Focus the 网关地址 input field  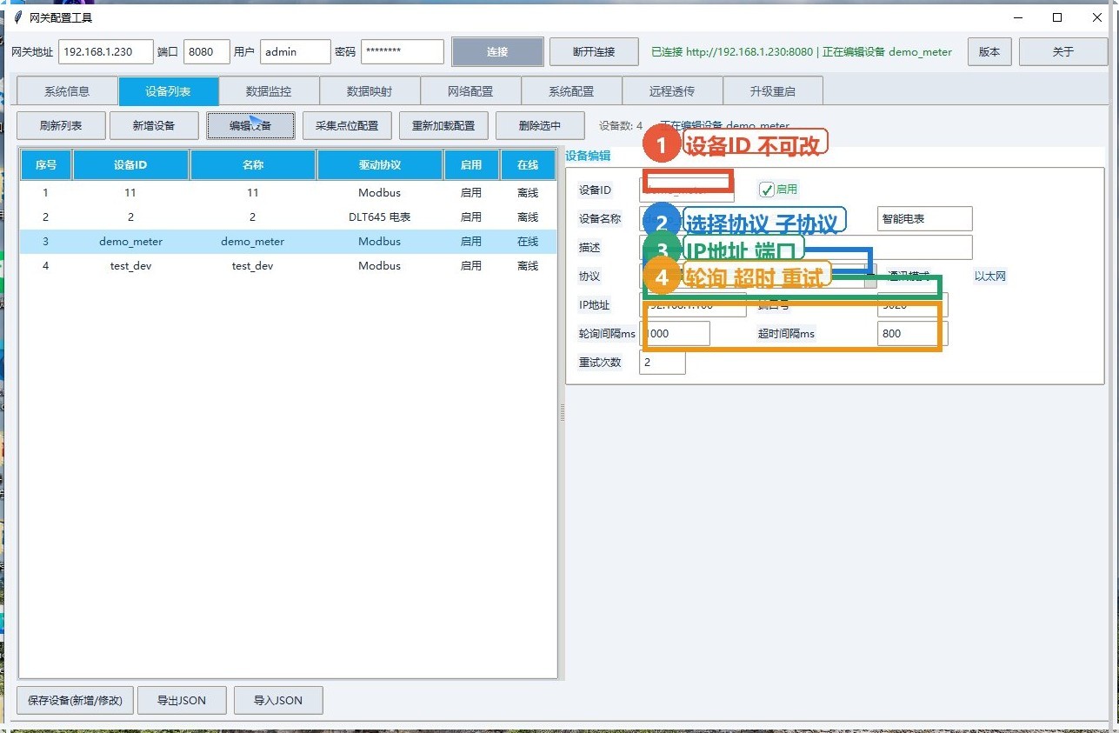click(106, 52)
